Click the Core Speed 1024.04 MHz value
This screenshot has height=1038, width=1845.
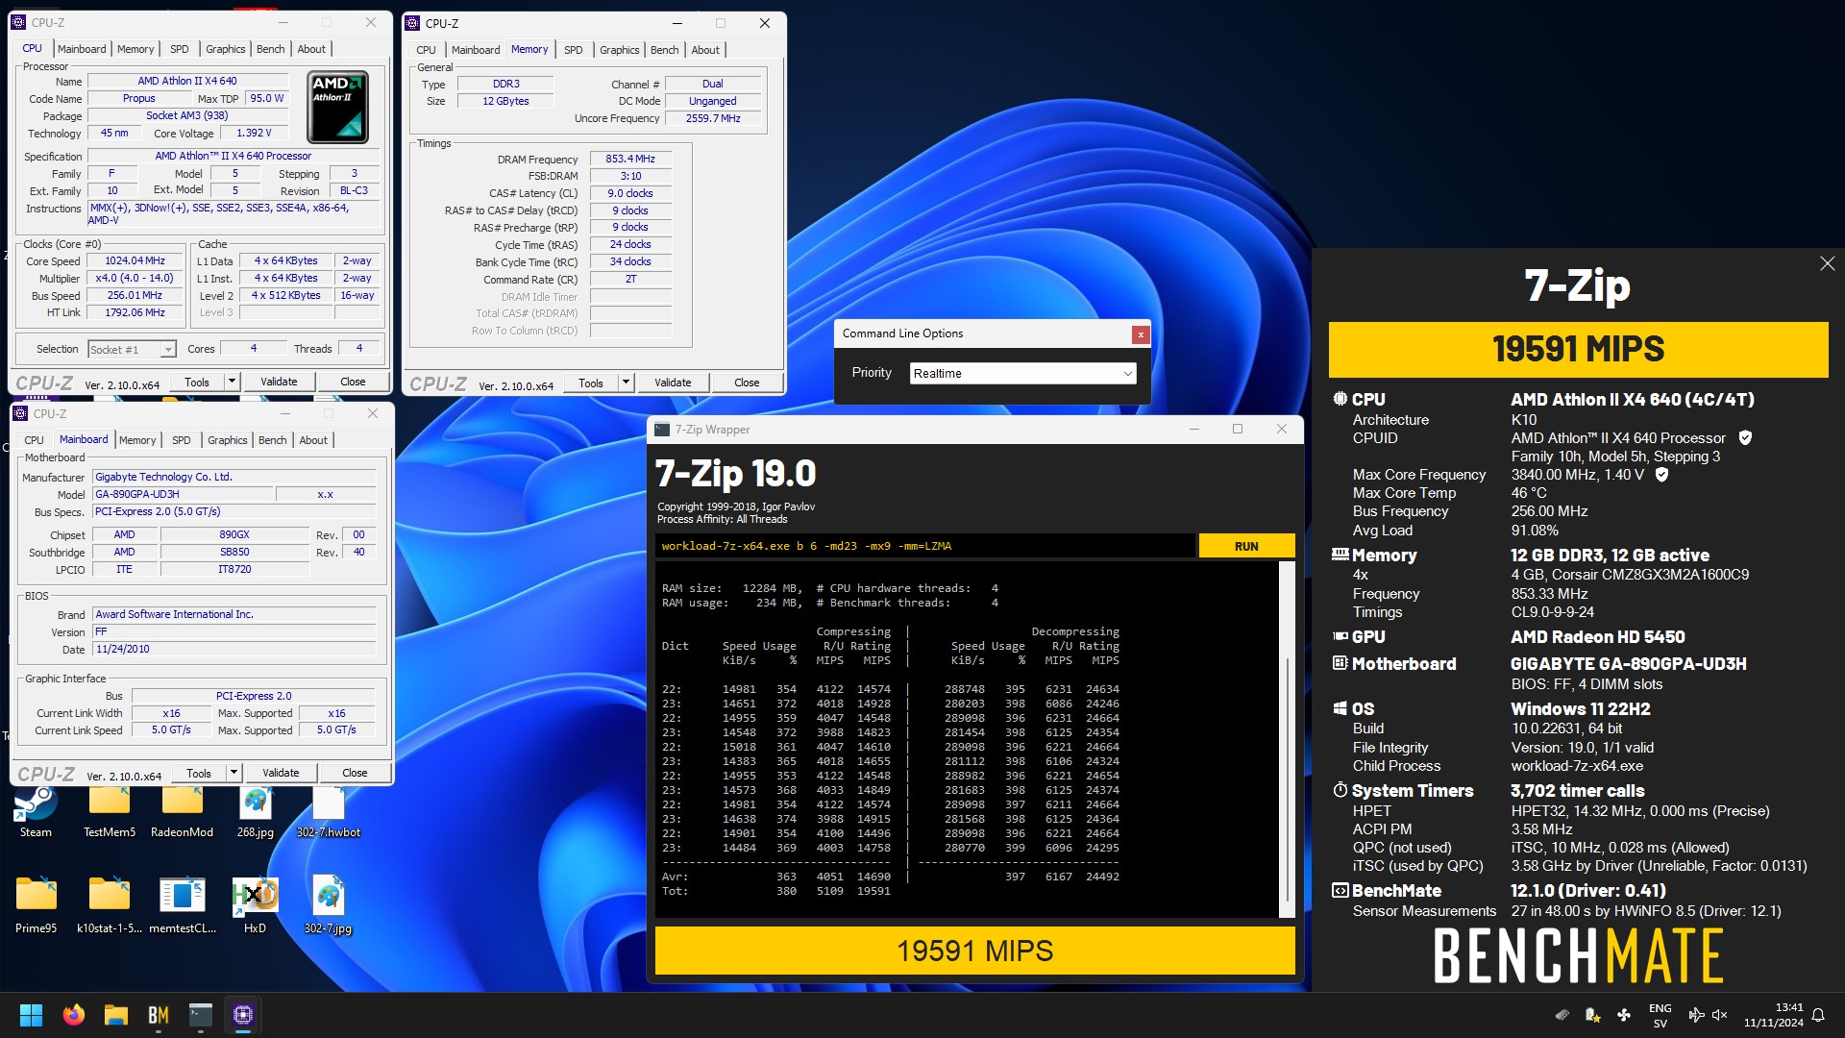(135, 260)
